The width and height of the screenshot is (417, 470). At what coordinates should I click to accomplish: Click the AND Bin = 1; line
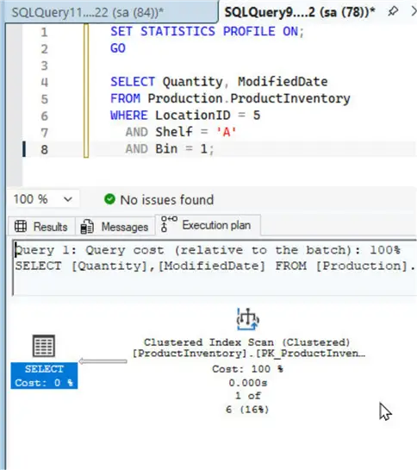pyautogui.click(x=170, y=149)
